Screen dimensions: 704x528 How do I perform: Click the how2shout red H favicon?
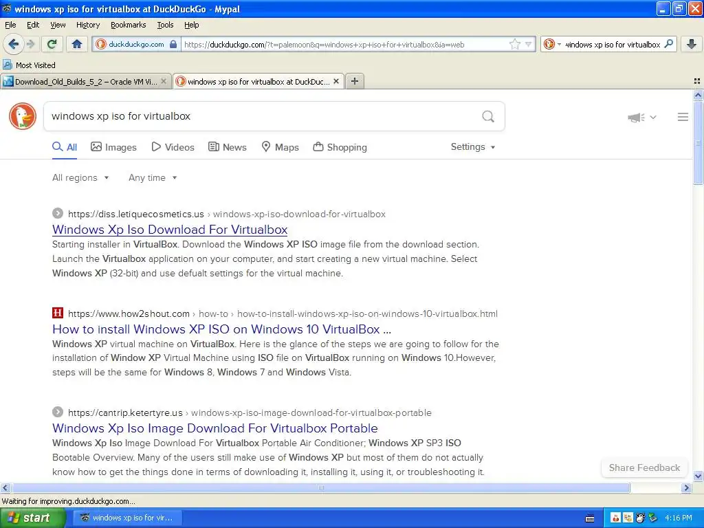point(58,313)
